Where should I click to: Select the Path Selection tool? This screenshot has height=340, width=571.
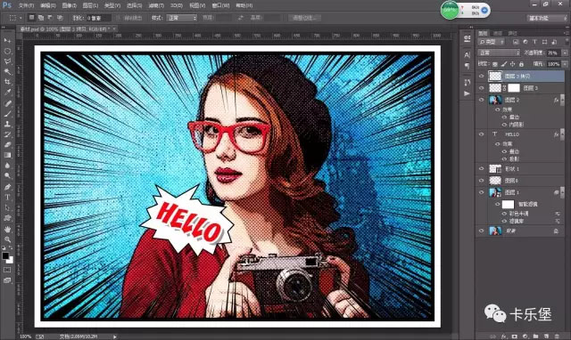coord(7,207)
